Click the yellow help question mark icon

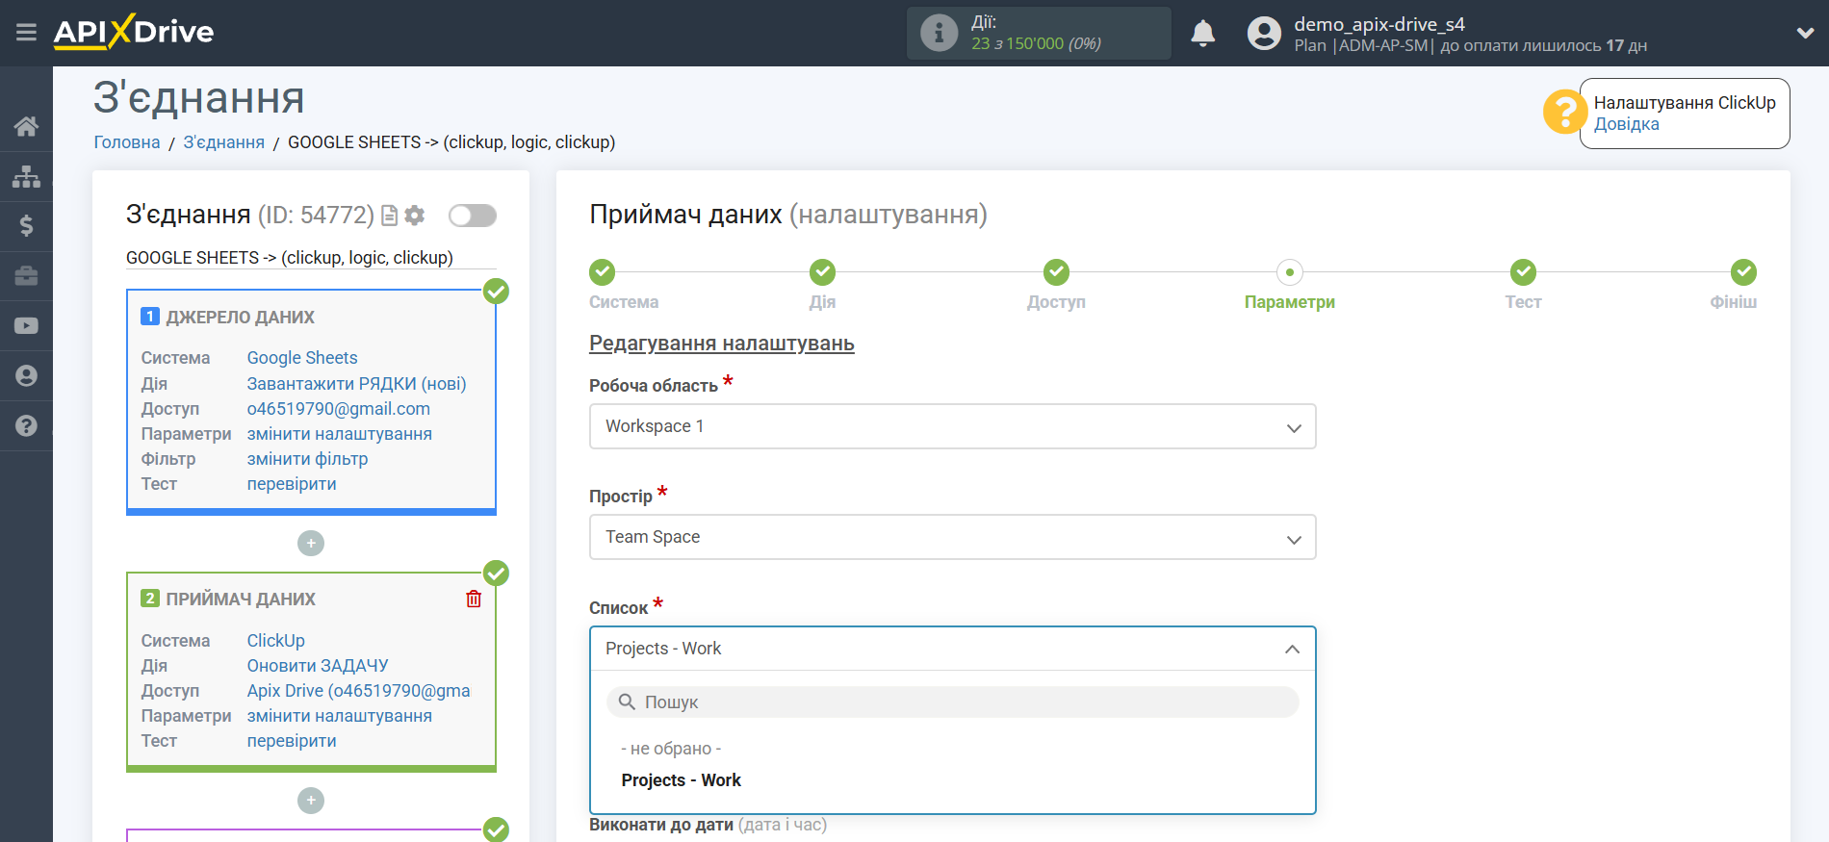coord(1564,113)
